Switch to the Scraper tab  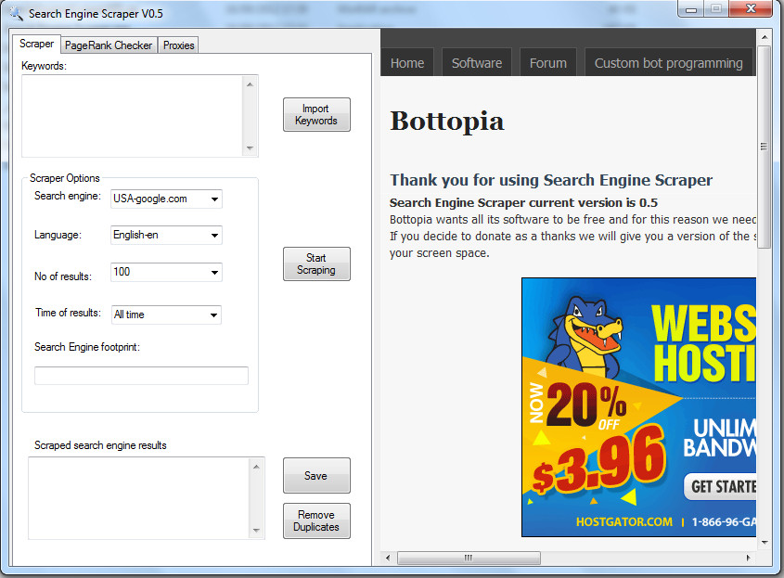[36, 44]
